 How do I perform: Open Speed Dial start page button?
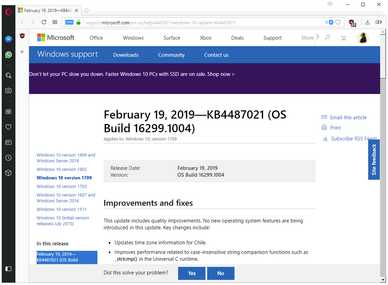pyautogui.click(x=55, y=22)
